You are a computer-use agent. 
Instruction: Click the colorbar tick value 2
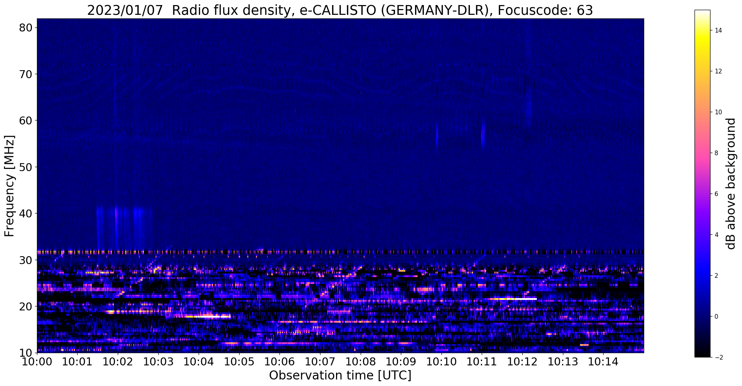click(x=716, y=276)
